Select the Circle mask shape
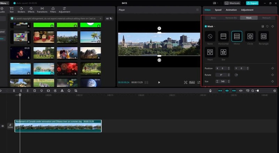 pos(250,36)
